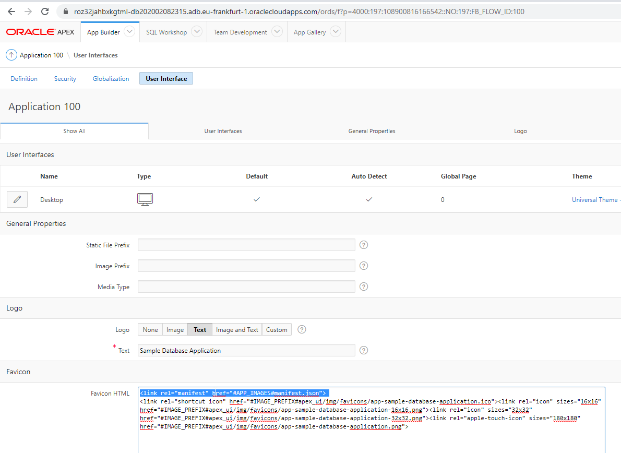Go to the Definition tab
Image resolution: width=621 pixels, height=453 pixels.
tap(24, 78)
